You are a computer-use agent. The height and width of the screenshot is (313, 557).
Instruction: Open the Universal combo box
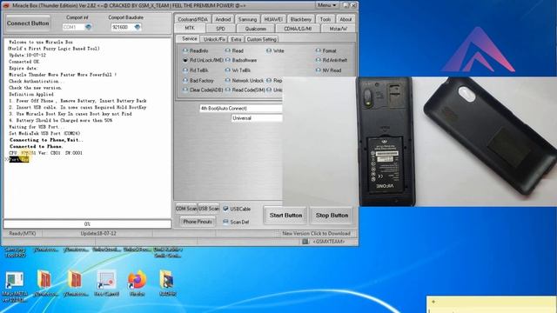[257, 118]
